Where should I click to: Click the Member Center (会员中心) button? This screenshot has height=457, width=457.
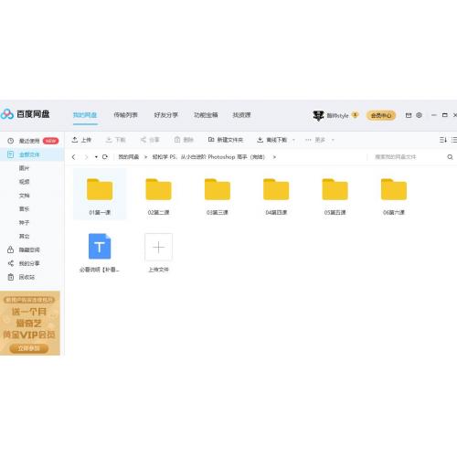pyautogui.click(x=381, y=115)
